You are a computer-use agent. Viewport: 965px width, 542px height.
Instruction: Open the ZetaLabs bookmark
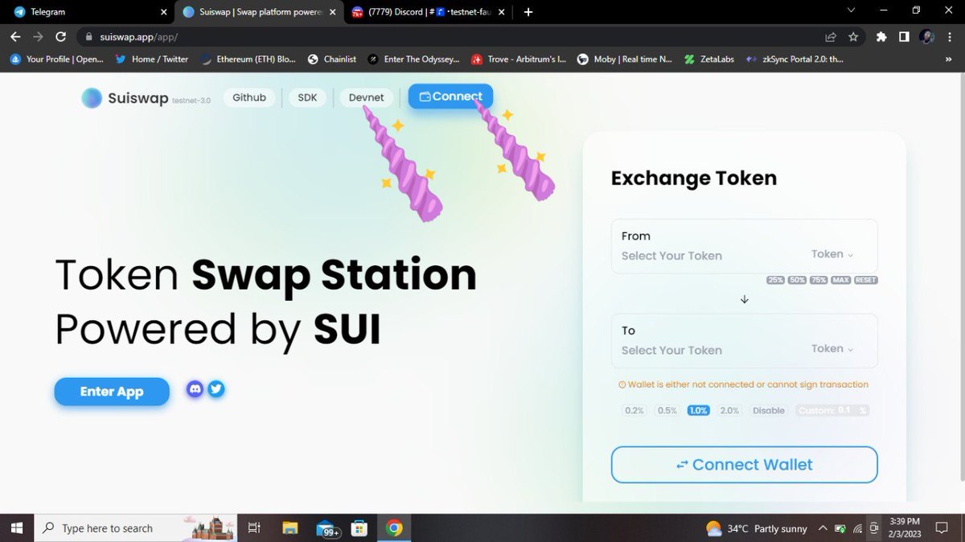[709, 59]
